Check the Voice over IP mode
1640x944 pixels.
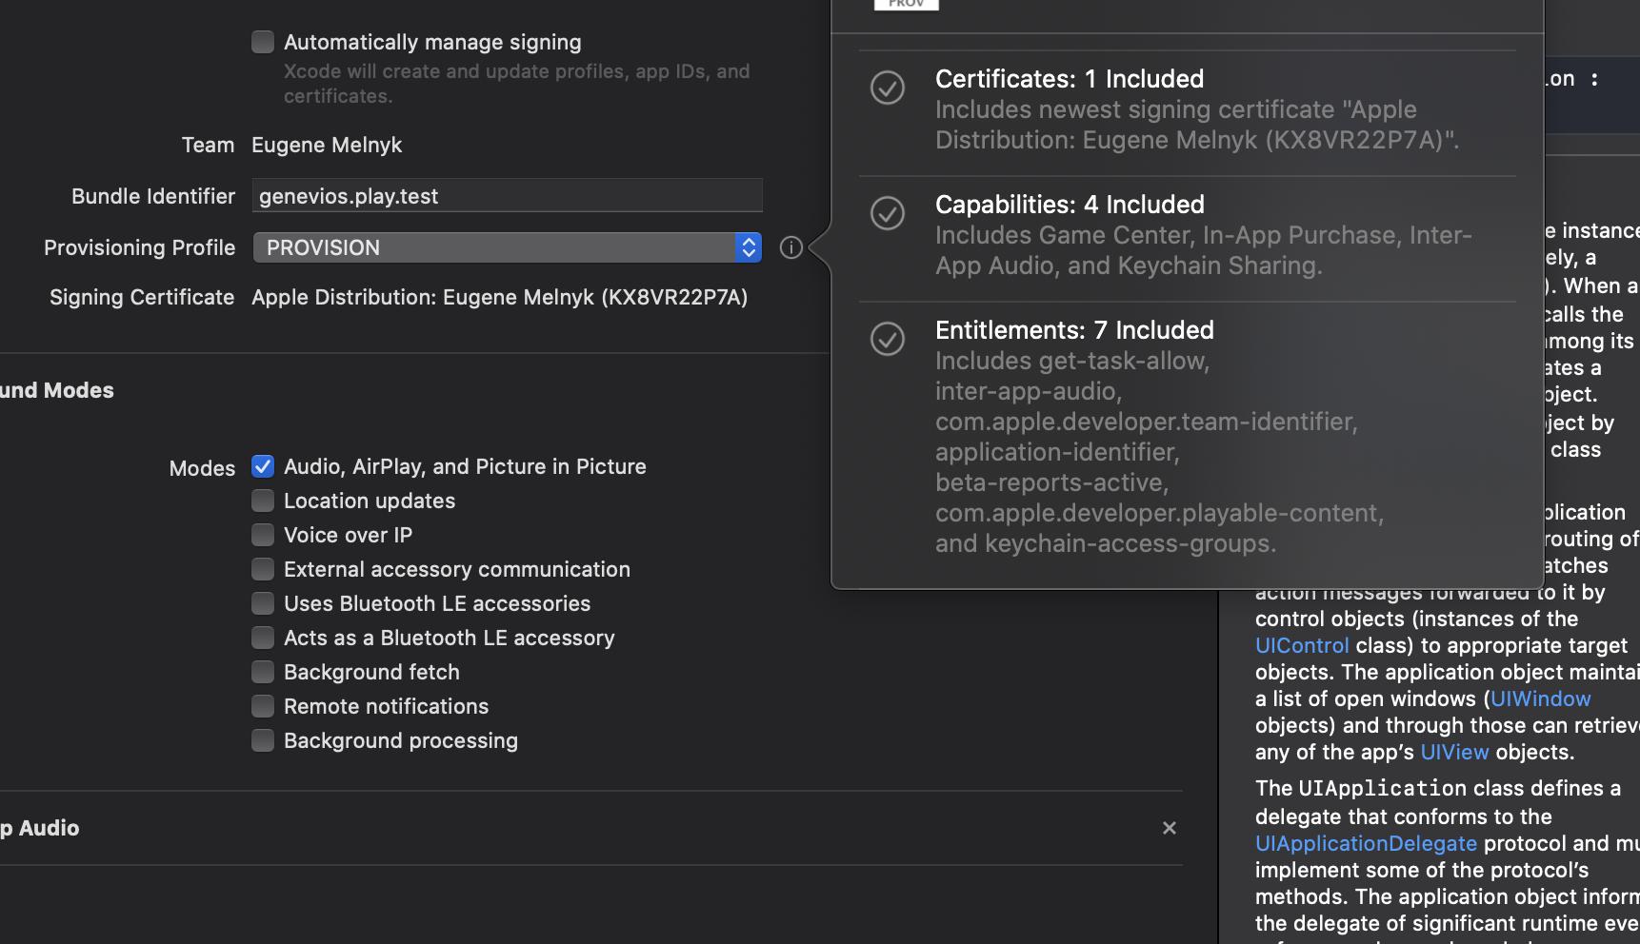tap(263, 535)
